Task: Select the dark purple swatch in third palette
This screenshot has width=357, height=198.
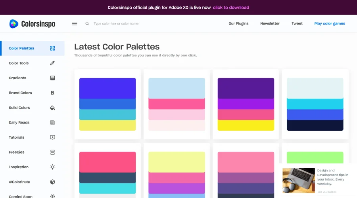Action: [x=246, y=88]
